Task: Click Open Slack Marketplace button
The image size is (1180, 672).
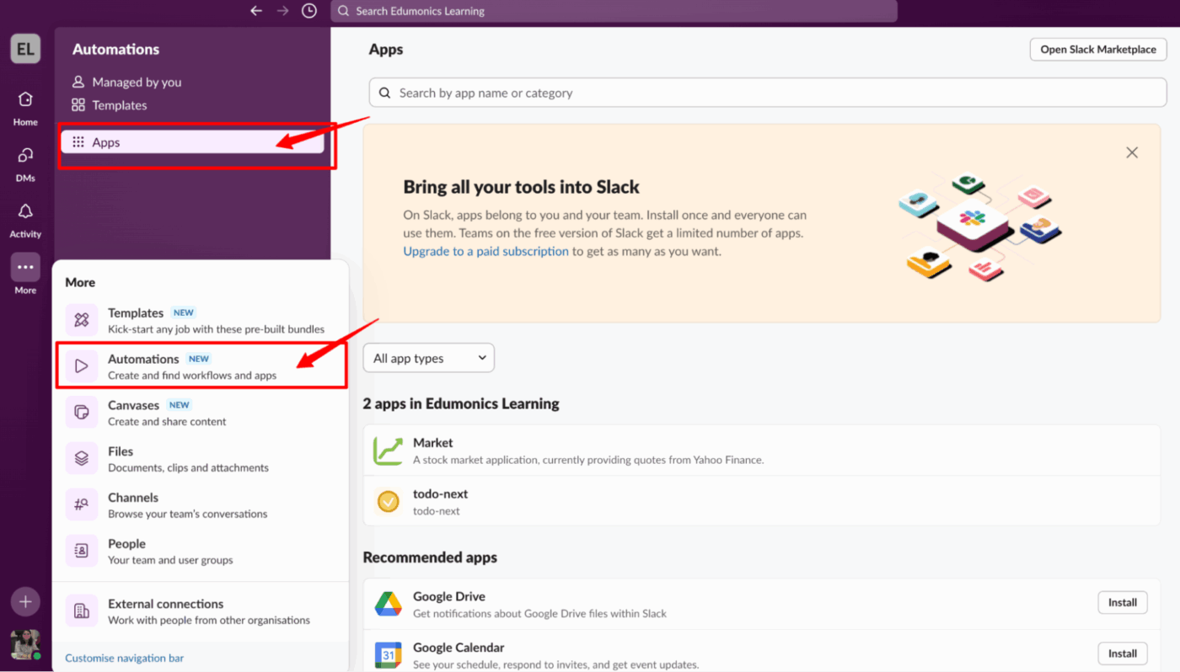Action: tap(1098, 50)
